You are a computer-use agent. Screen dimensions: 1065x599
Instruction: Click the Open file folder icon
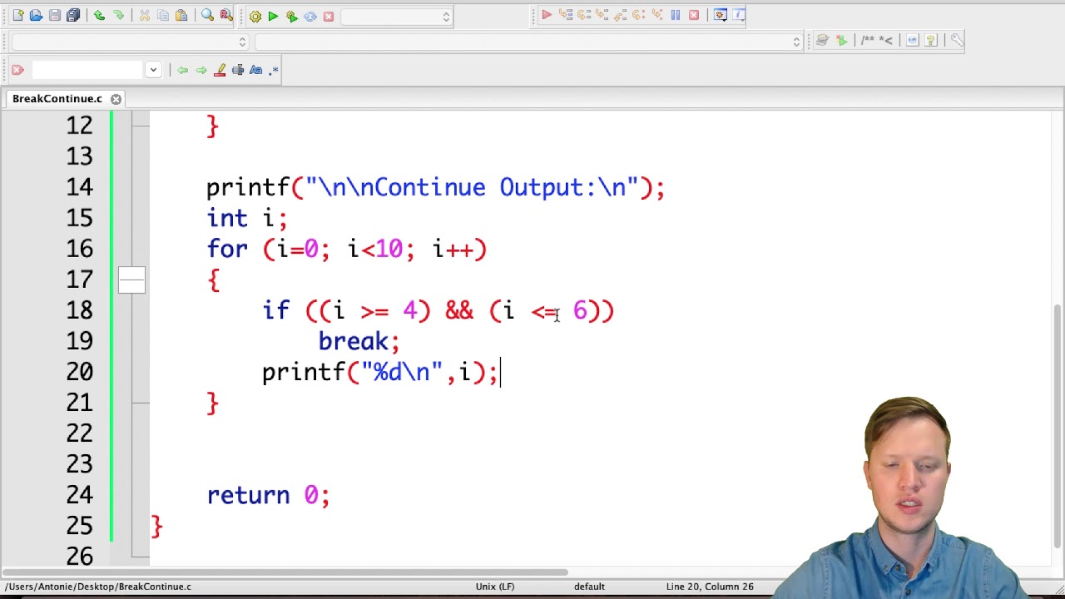point(36,16)
